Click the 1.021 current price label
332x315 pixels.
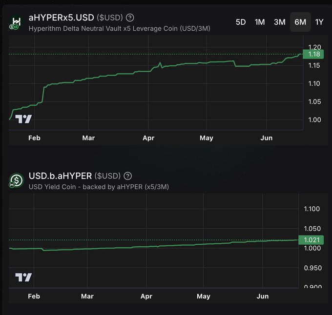click(x=311, y=240)
